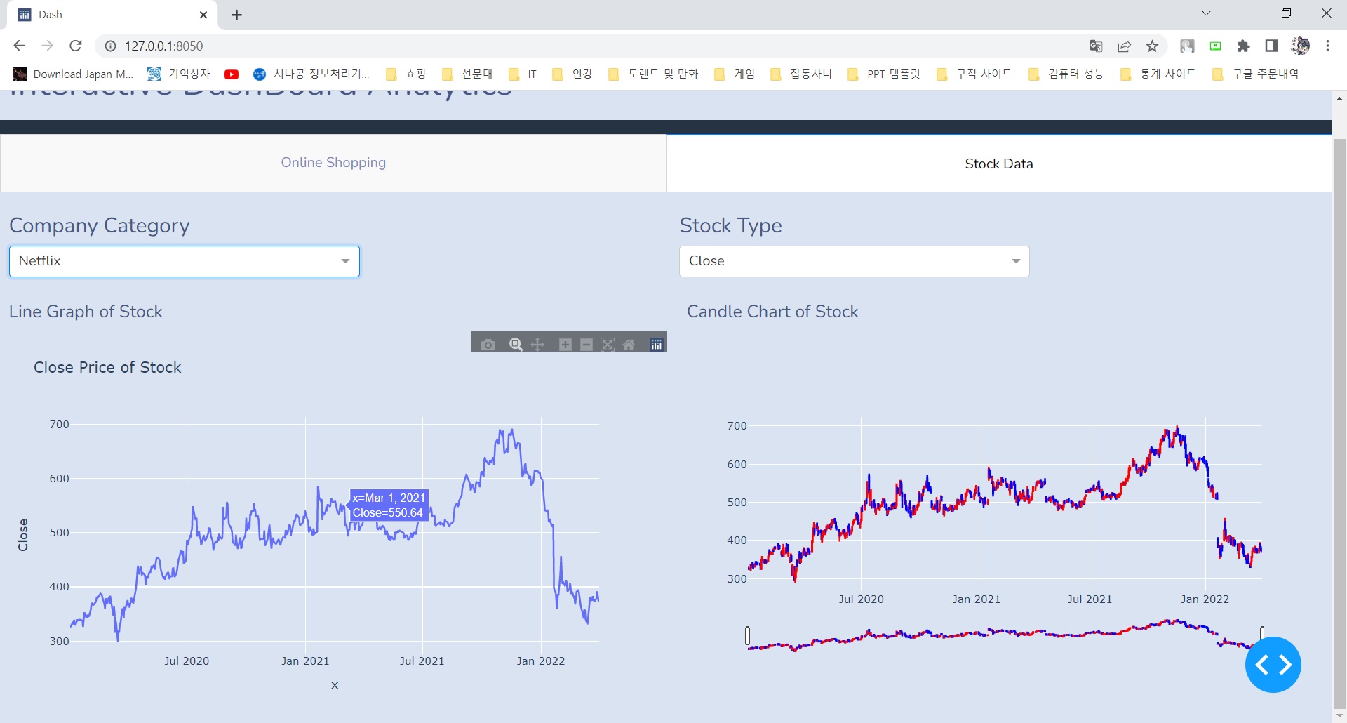
Task: Open a new browser tab with plus
Action: tap(237, 15)
